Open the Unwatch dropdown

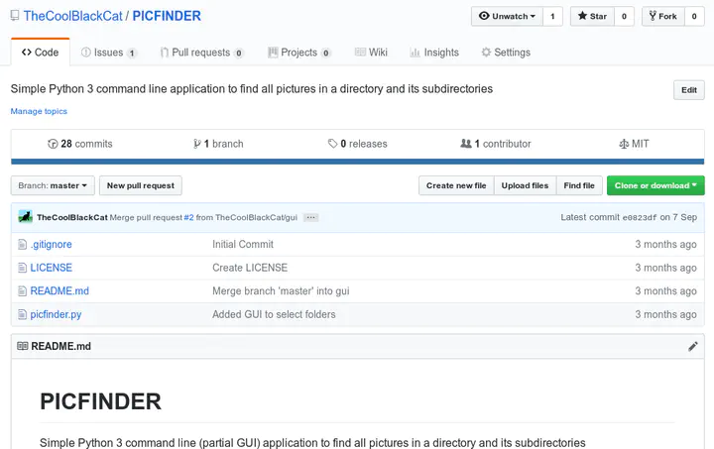507,17
